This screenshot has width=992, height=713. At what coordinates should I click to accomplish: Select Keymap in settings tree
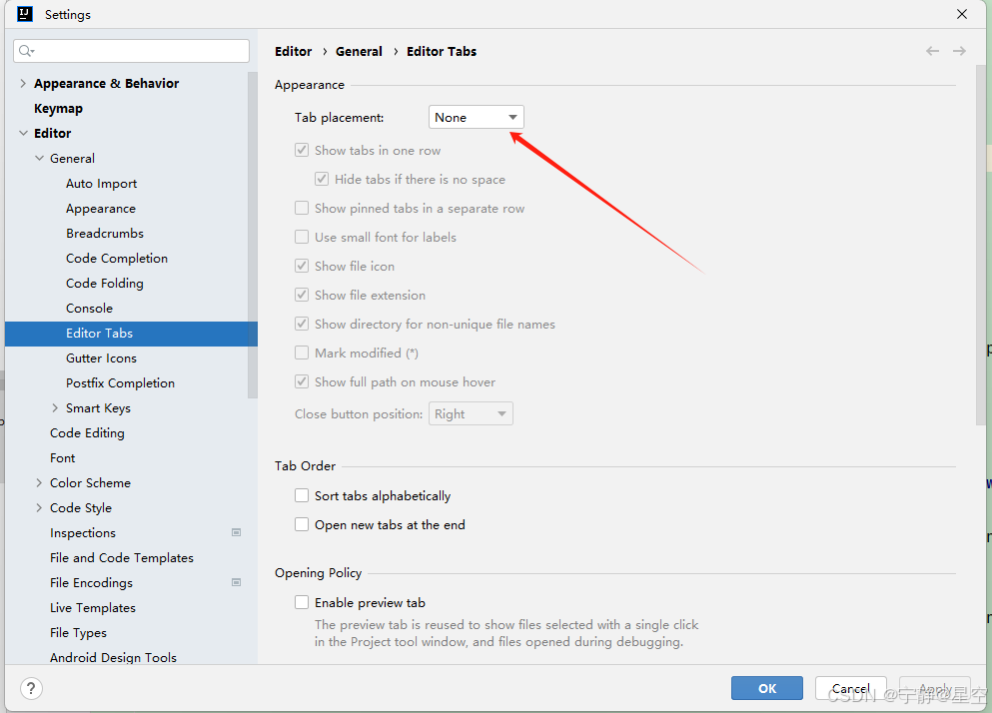click(58, 108)
